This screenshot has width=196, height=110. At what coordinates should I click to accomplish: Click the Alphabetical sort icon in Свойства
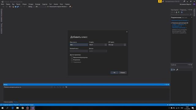tap(174, 70)
